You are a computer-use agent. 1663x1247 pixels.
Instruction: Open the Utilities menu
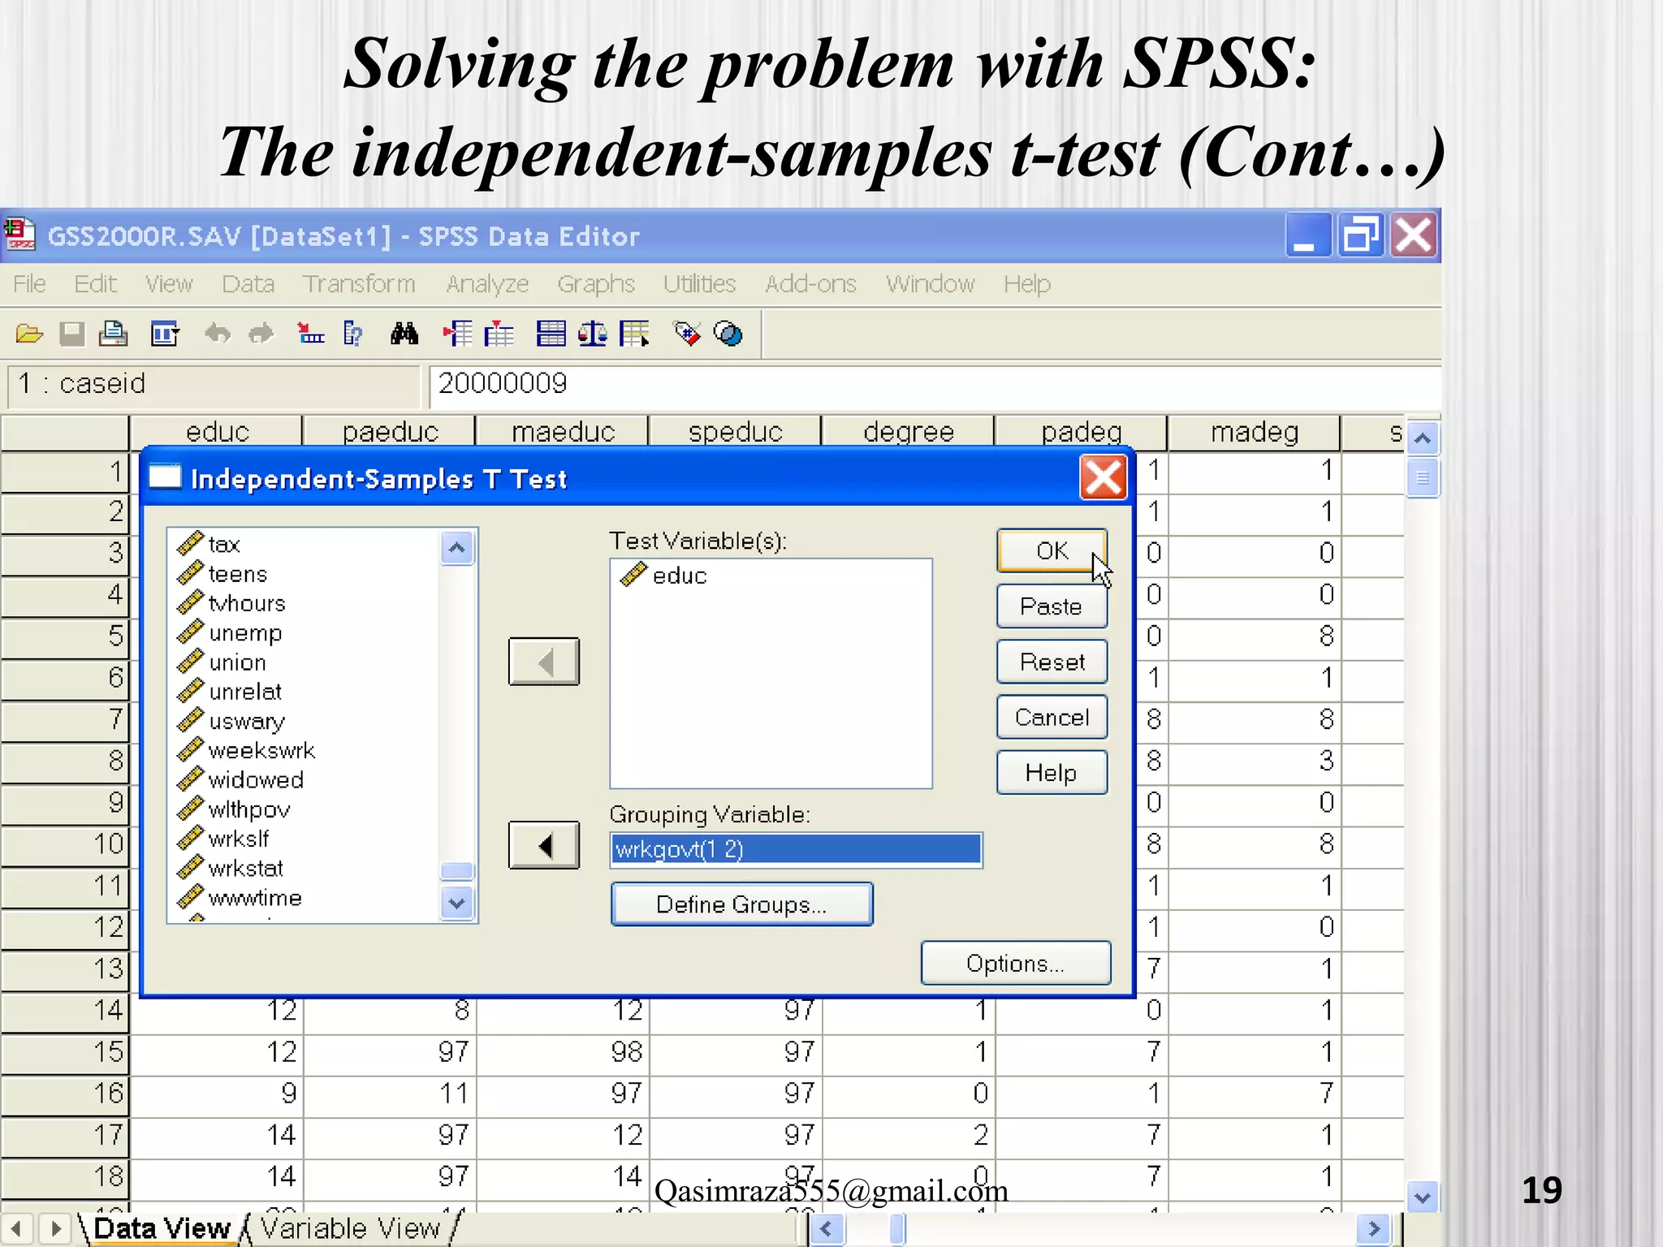point(699,284)
